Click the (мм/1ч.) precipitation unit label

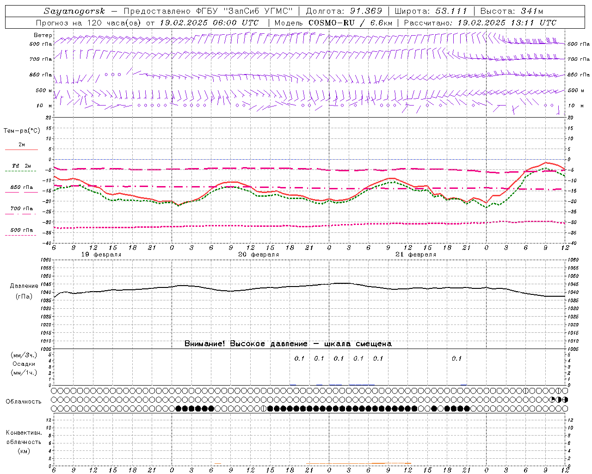[24, 373]
